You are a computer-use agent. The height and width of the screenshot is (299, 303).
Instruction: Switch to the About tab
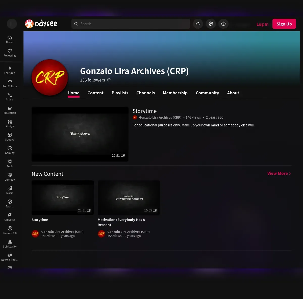(x=233, y=93)
